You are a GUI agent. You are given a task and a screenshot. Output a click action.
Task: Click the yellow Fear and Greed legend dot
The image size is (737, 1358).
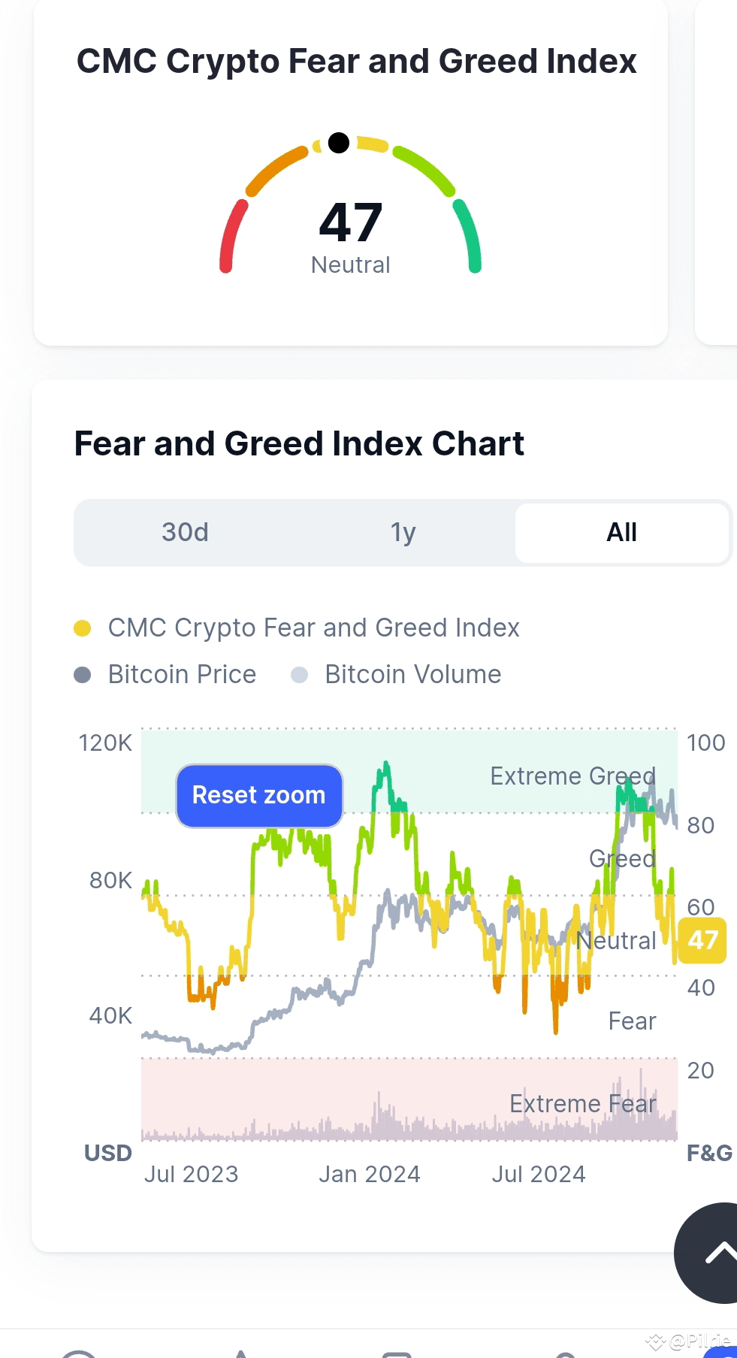83,628
